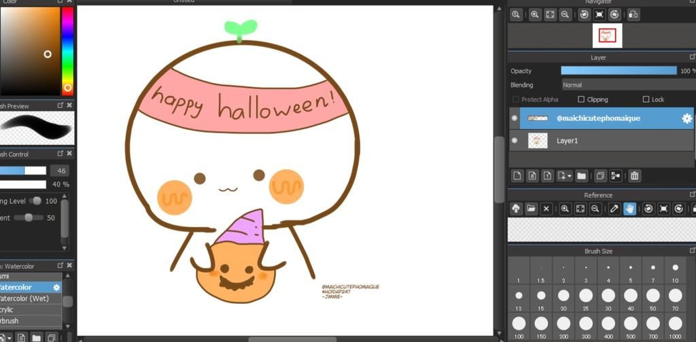This screenshot has width=696, height=342.
Task: Pop out the Color panel
Action: pos(60,2)
